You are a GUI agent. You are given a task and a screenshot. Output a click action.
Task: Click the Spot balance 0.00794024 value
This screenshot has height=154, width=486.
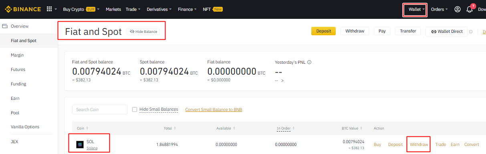point(164,71)
